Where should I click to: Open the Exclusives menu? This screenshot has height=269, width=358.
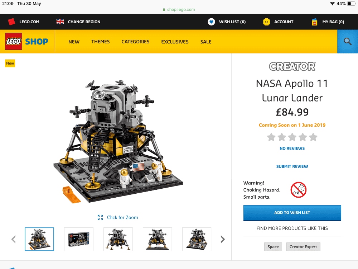coord(175,42)
